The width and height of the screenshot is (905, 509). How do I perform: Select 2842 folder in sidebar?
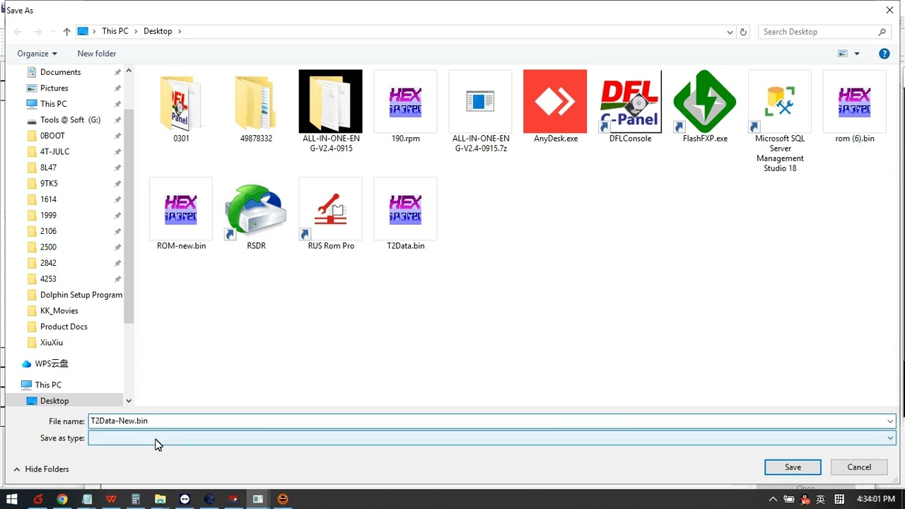pos(48,263)
